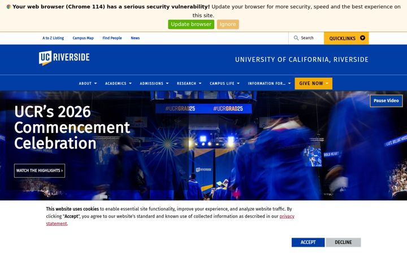Screen dimensions: 407x254
Task: Open the Quicklinks dropdown
Action: pyautogui.click(x=347, y=38)
